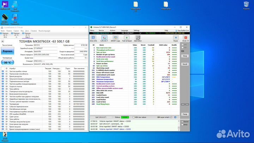Click the green GOOD status indicator
The width and height of the screenshot is (254, 143).
[125, 117]
